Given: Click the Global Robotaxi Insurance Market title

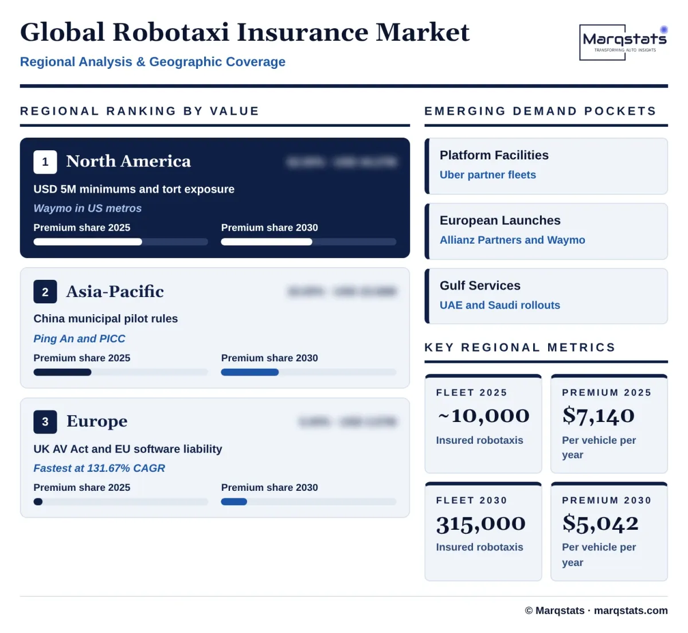Looking at the screenshot, I should pos(245,32).
